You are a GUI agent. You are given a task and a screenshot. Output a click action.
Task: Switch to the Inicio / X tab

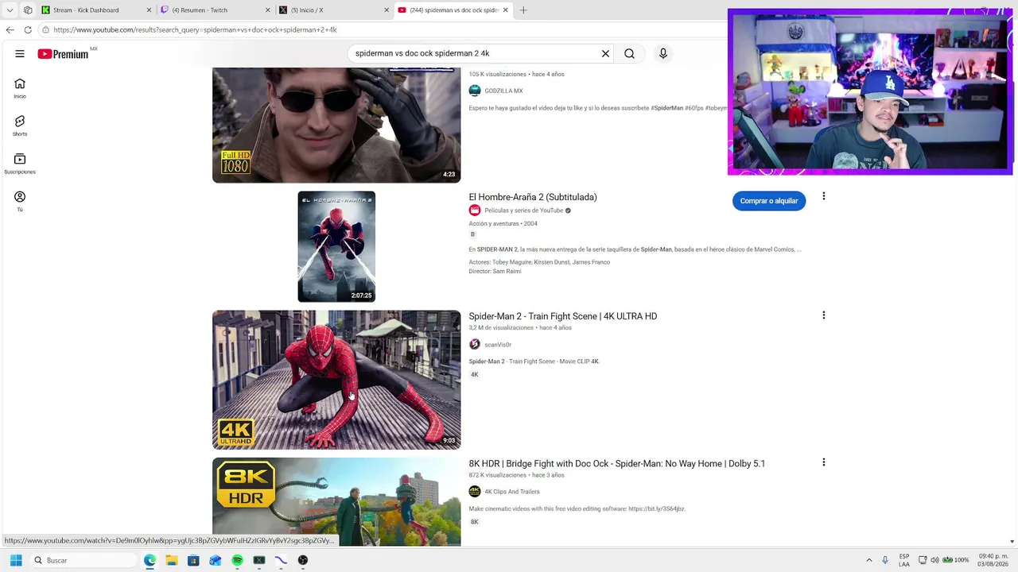coord(333,10)
